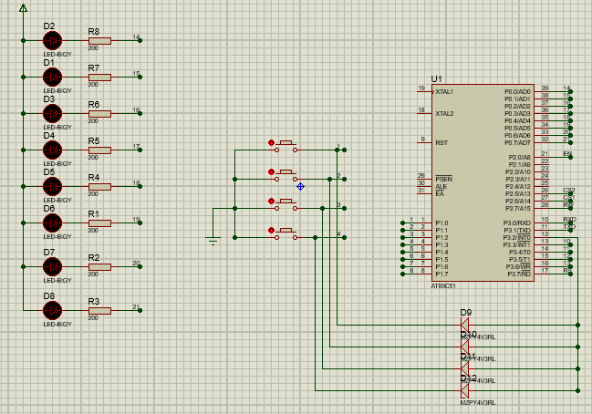Viewport: 592px width, 414px height.
Task: Select LED D1 symbol
Action: pyautogui.click(x=53, y=77)
